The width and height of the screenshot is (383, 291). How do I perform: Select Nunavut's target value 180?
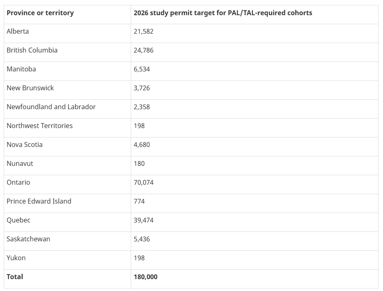[139, 163]
